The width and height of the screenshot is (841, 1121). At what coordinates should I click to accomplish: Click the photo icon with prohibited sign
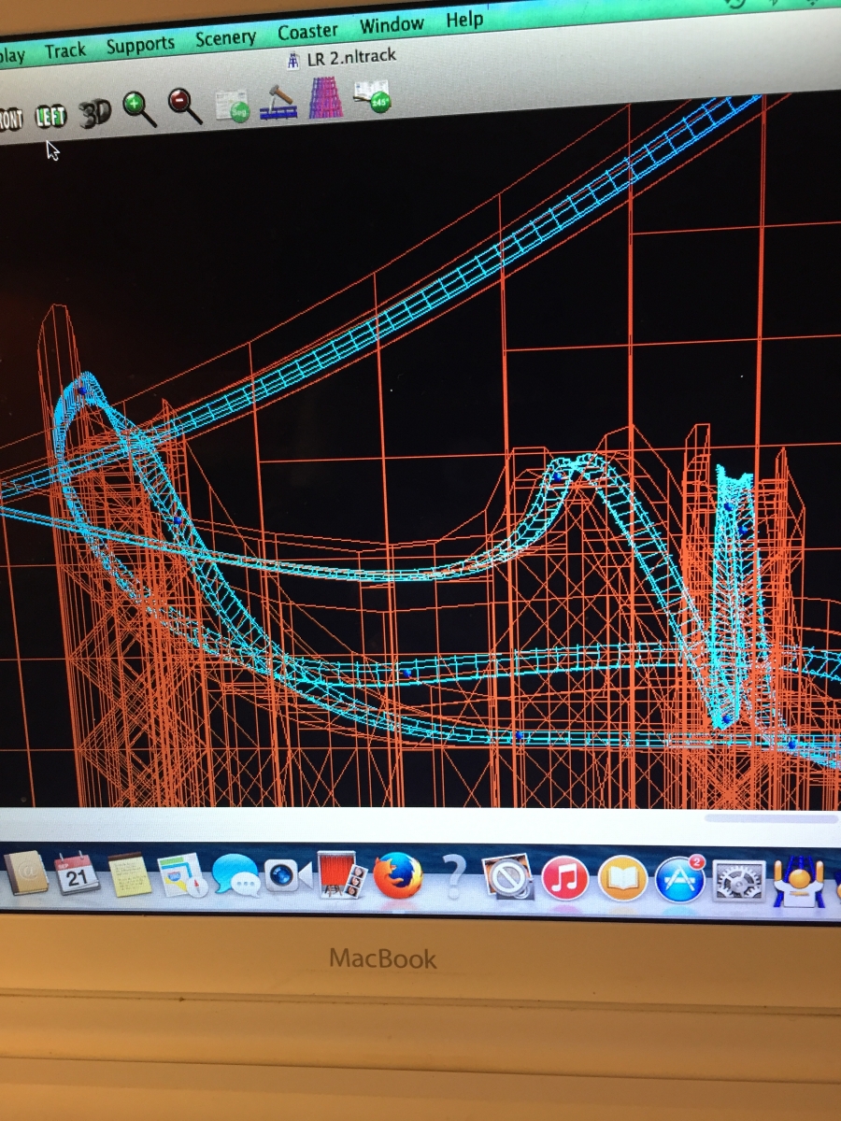pyautogui.click(x=508, y=878)
